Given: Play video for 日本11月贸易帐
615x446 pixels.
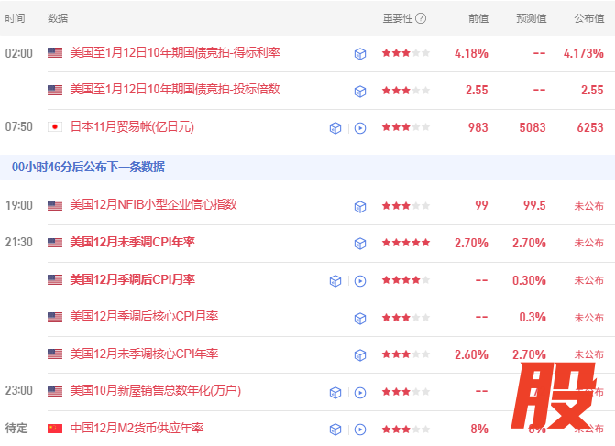Looking at the screenshot, I should tap(360, 128).
